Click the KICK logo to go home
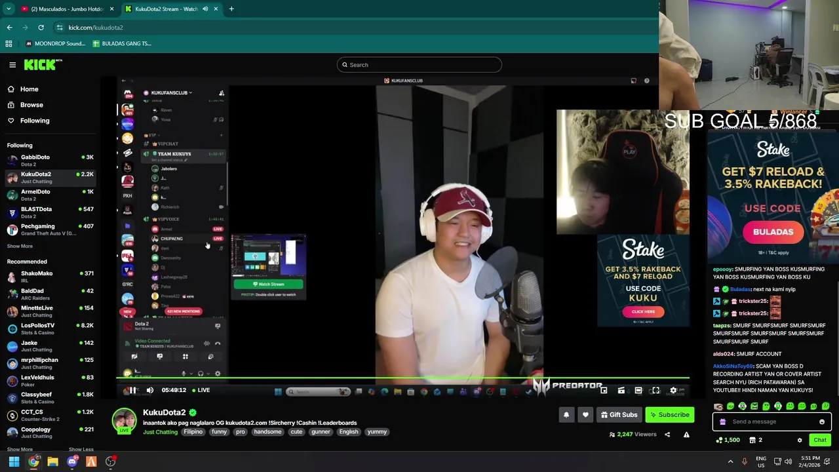The height and width of the screenshot is (472, 839). tap(43, 64)
